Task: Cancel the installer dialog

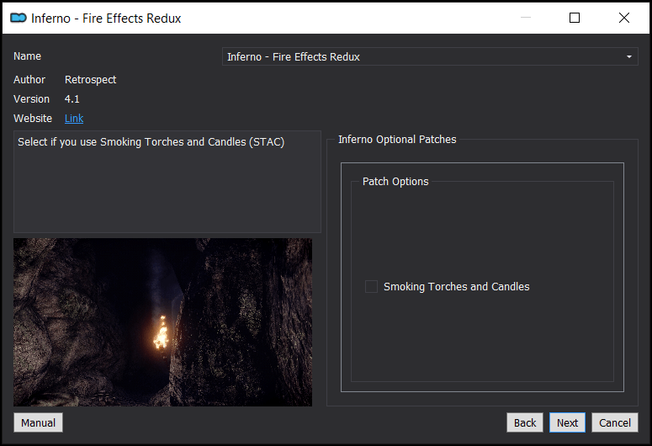Action: [615, 422]
